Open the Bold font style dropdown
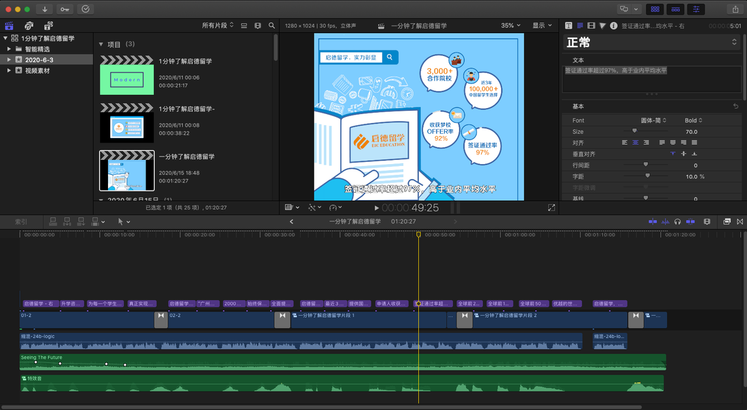Screen dimensions: 747x410 694,120
